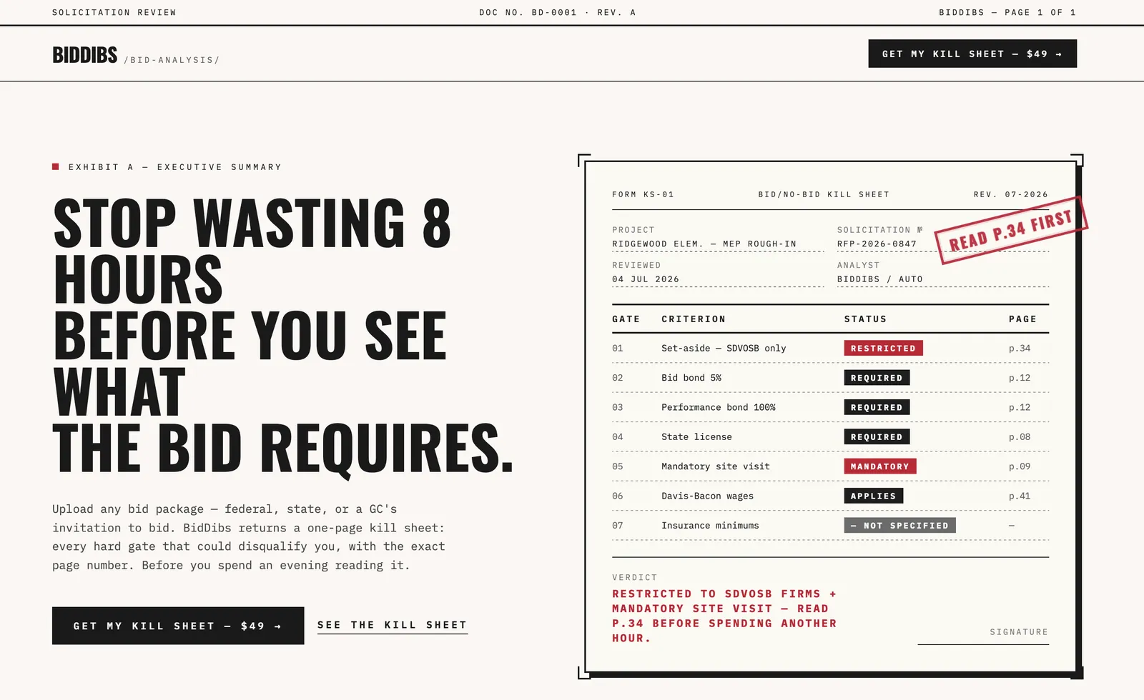Viewport: 1144px width, 700px height.
Task: Click 'BID/NO-BID KILL SHEET' form title
Action: [824, 194]
